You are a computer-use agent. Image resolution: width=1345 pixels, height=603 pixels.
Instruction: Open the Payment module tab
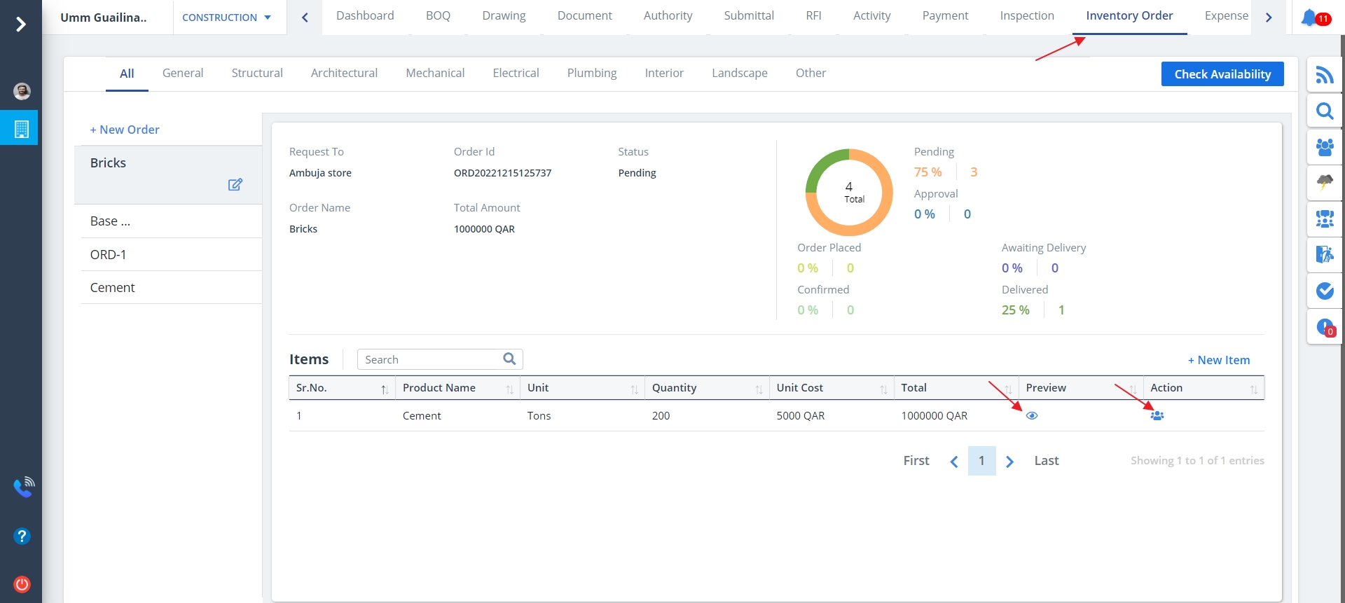click(x=945, y=15)
